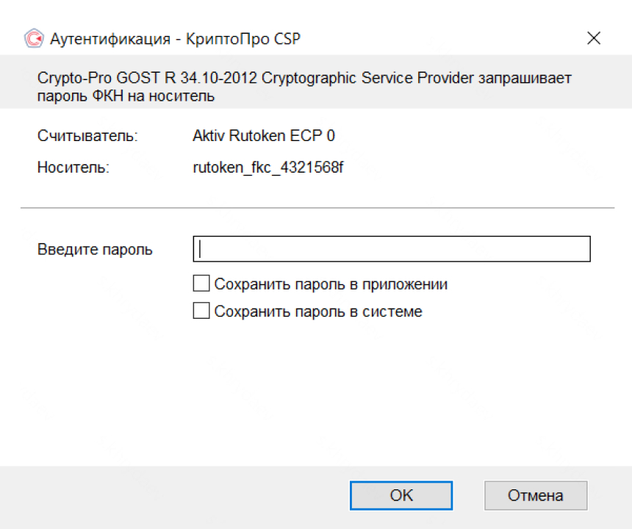Click the CryptoPro CSP logo in title bar
632x529 pixels.
(x=34, y=39)
